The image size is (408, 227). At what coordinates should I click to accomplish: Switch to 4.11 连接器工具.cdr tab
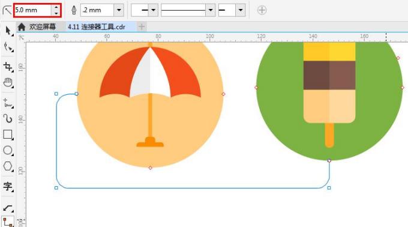97,27
